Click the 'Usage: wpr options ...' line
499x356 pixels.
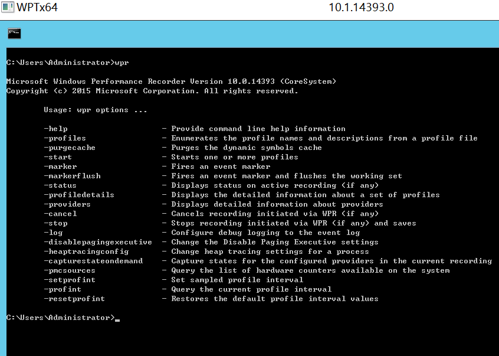(x=96, y=110)
